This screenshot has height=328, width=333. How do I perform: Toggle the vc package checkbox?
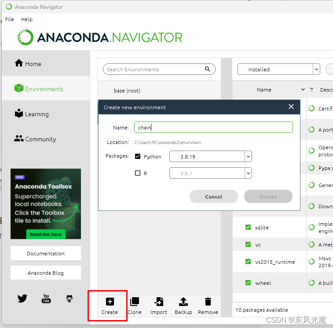click(x=248, y=244)
